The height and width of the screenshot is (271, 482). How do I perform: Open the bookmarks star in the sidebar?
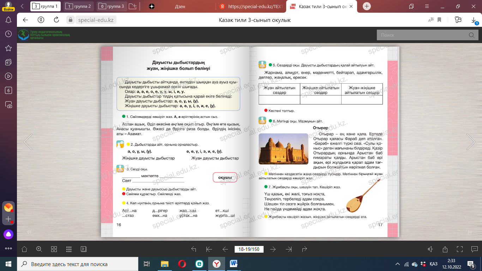tap(9, 48)
